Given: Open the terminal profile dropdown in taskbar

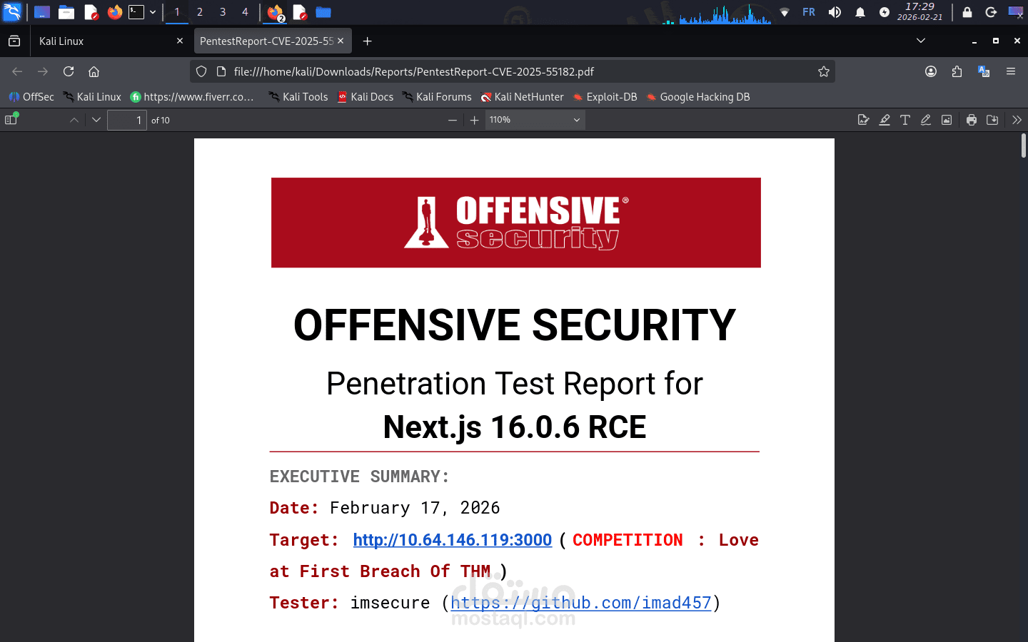Looking at the screenshot, I should [153, 11].
